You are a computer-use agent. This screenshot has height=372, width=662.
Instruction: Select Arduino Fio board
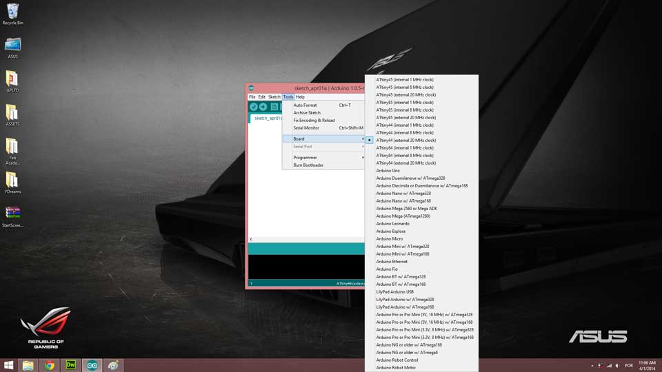[421, 269]
